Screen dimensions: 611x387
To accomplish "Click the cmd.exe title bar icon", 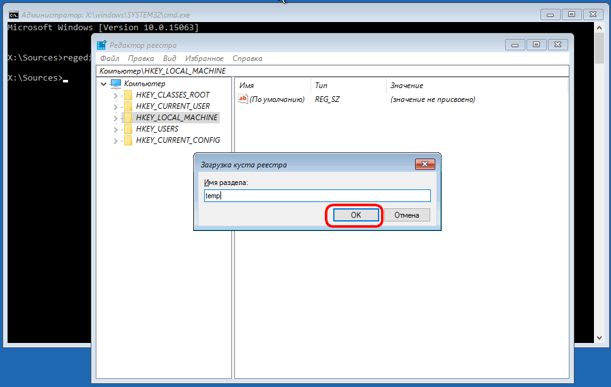I will (14, 15).
